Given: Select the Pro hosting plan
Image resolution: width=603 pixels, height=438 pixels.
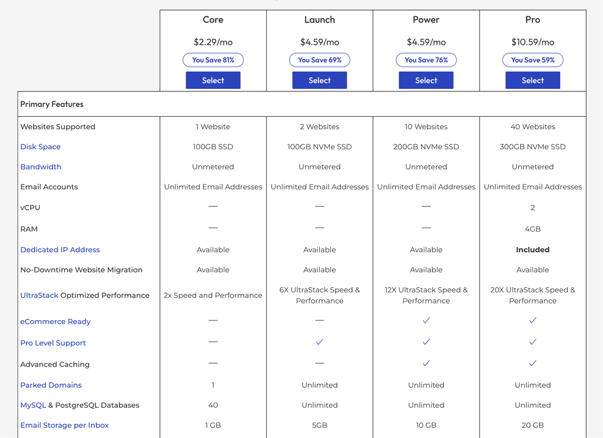Looking at the screenshot, I should click(x=532, y=80).
